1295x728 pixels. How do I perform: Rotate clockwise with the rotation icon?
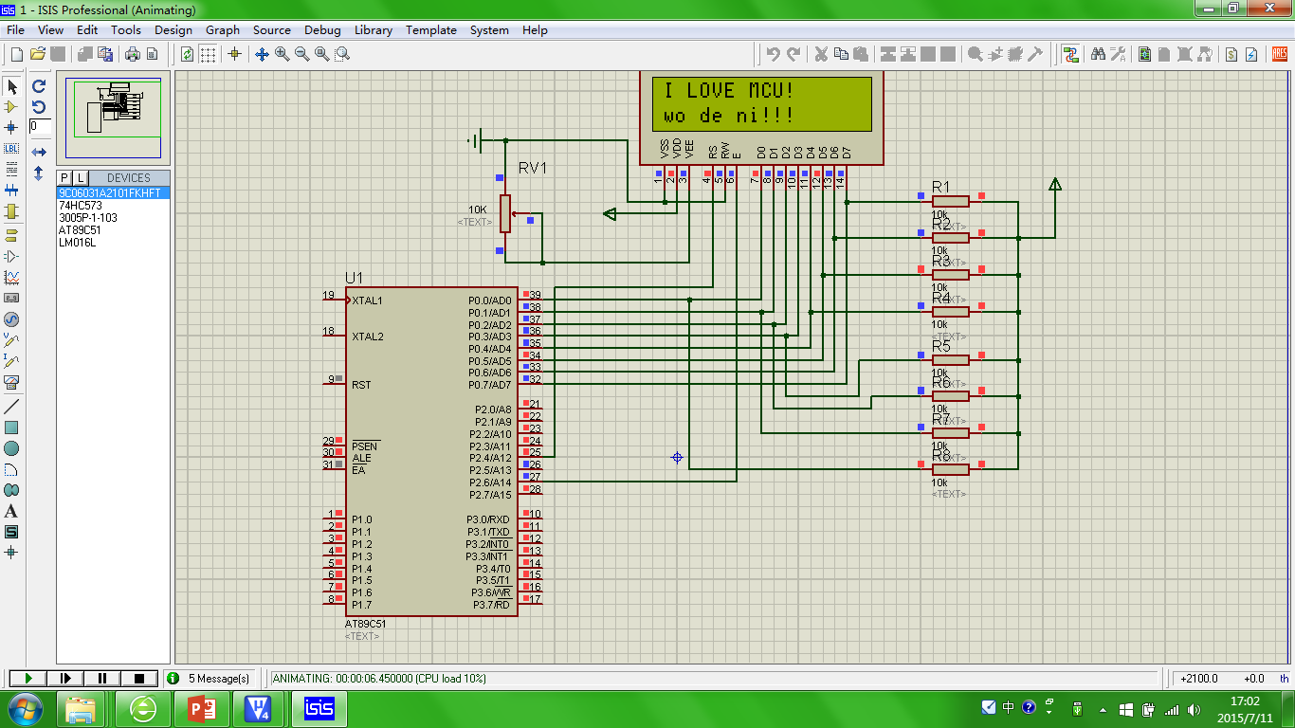coord(39,86)
